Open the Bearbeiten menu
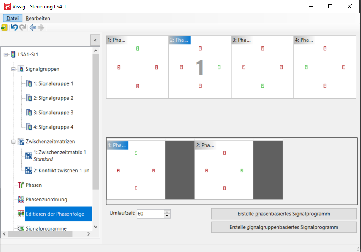The width and height of the screenshot is (361, 252). (38, 18)
